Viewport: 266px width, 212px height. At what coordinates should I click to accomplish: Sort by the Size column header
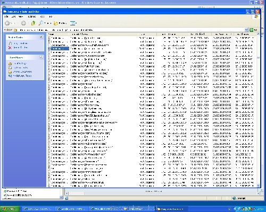[x=162, y=34]
